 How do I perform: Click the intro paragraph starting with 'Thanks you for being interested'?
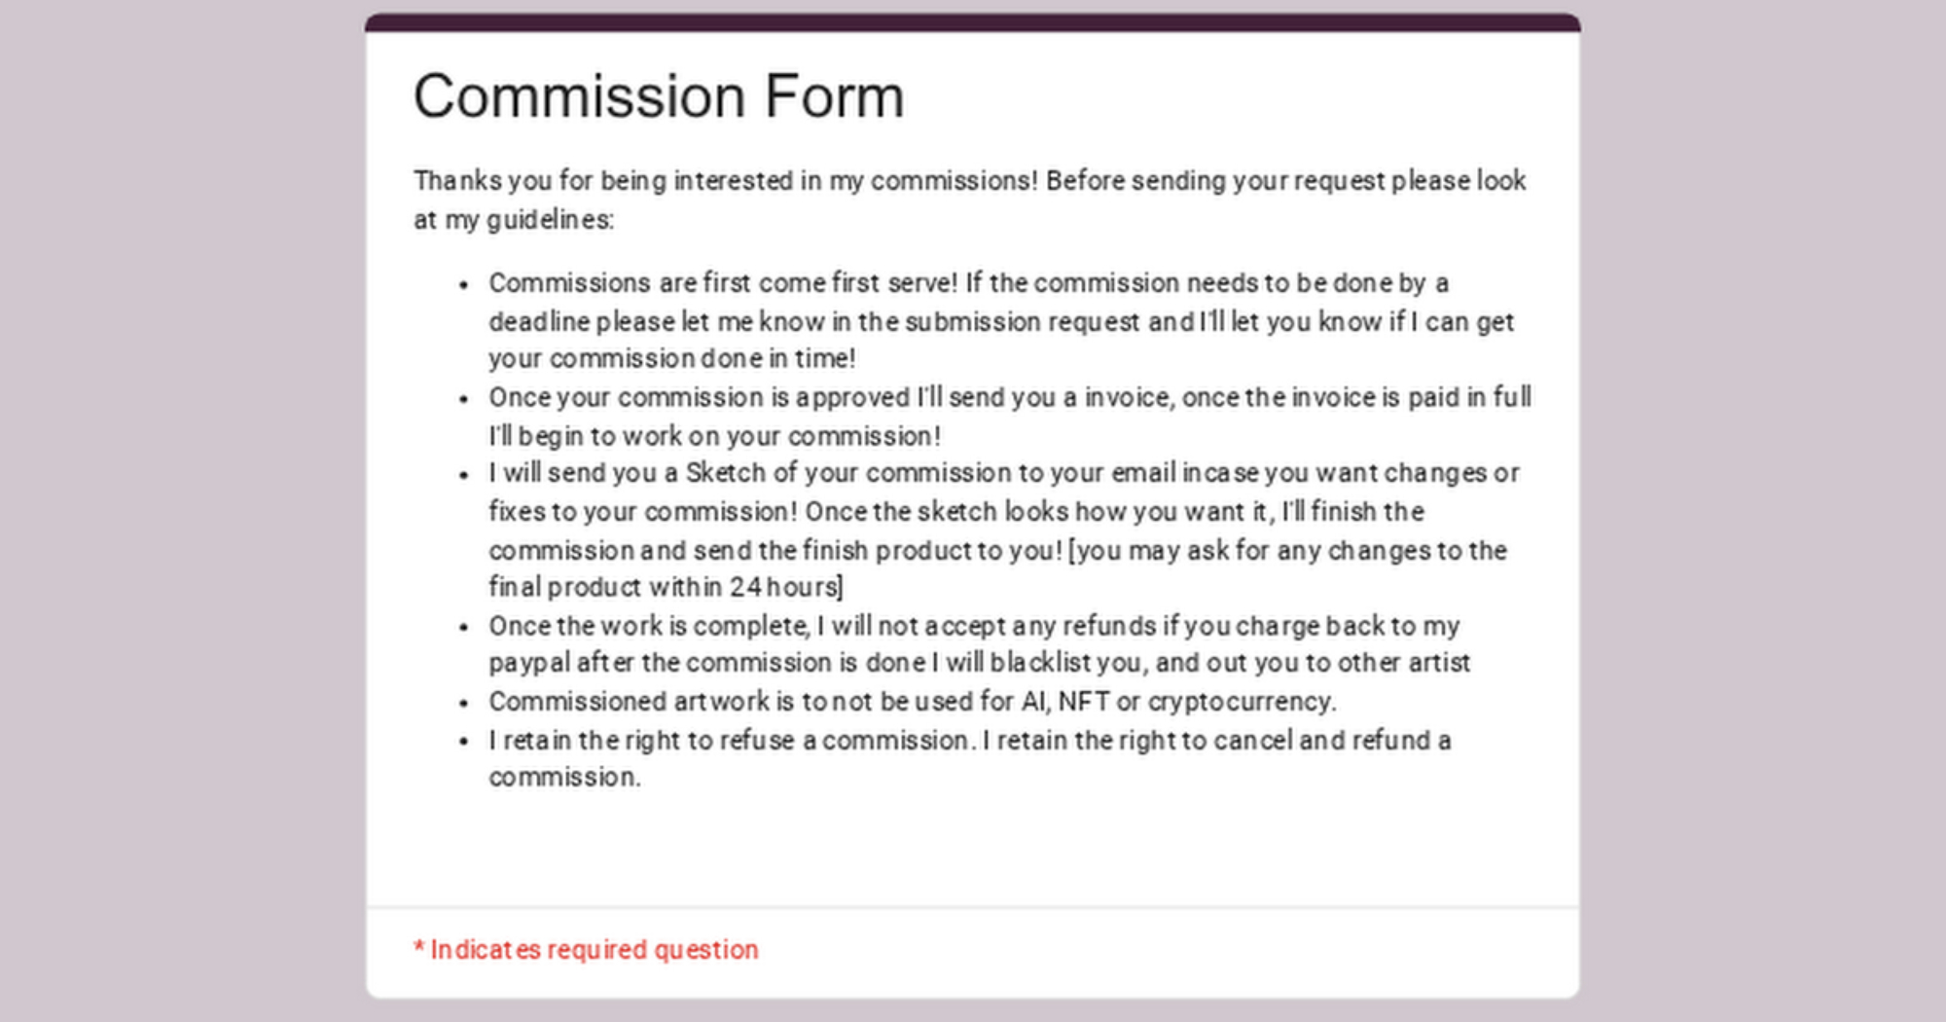(x=969, y=181)
